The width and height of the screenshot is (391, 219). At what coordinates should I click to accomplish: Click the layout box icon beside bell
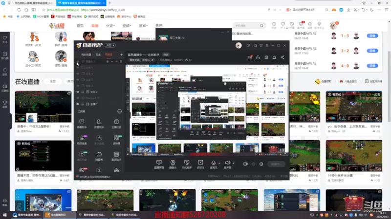click(266, 57)
